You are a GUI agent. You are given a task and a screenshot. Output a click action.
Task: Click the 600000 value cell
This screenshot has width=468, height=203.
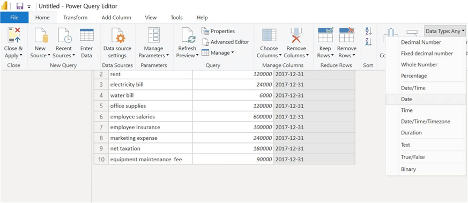pos(233,117)
